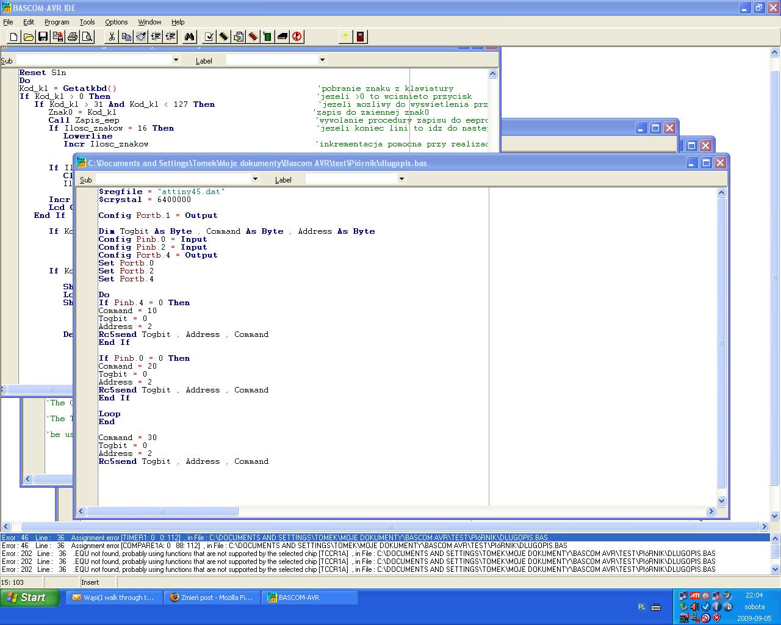Open Find with the binoculars icon

pos(190,37)
